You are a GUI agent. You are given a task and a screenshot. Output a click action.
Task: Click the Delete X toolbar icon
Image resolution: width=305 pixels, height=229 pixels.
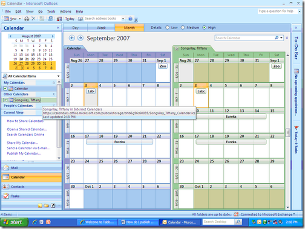click(x=33, y=19)
